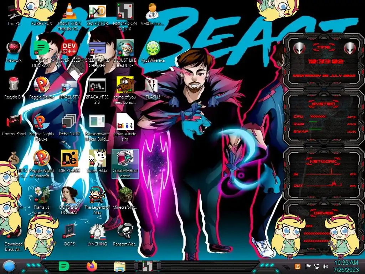Open OOPS DID I DO THAT portrait icon

70,201
